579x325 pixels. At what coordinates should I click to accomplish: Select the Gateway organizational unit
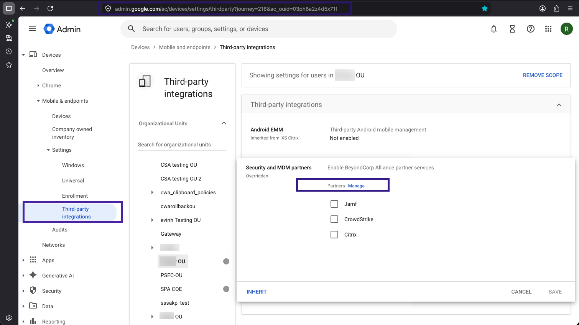171,234
